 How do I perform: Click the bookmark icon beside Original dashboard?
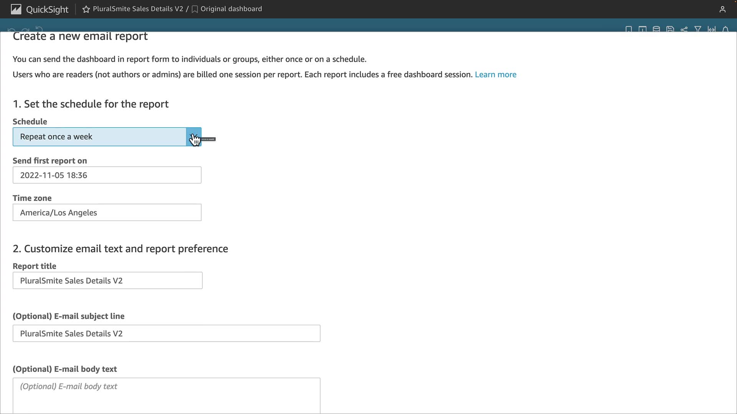(x=195, y=9)
